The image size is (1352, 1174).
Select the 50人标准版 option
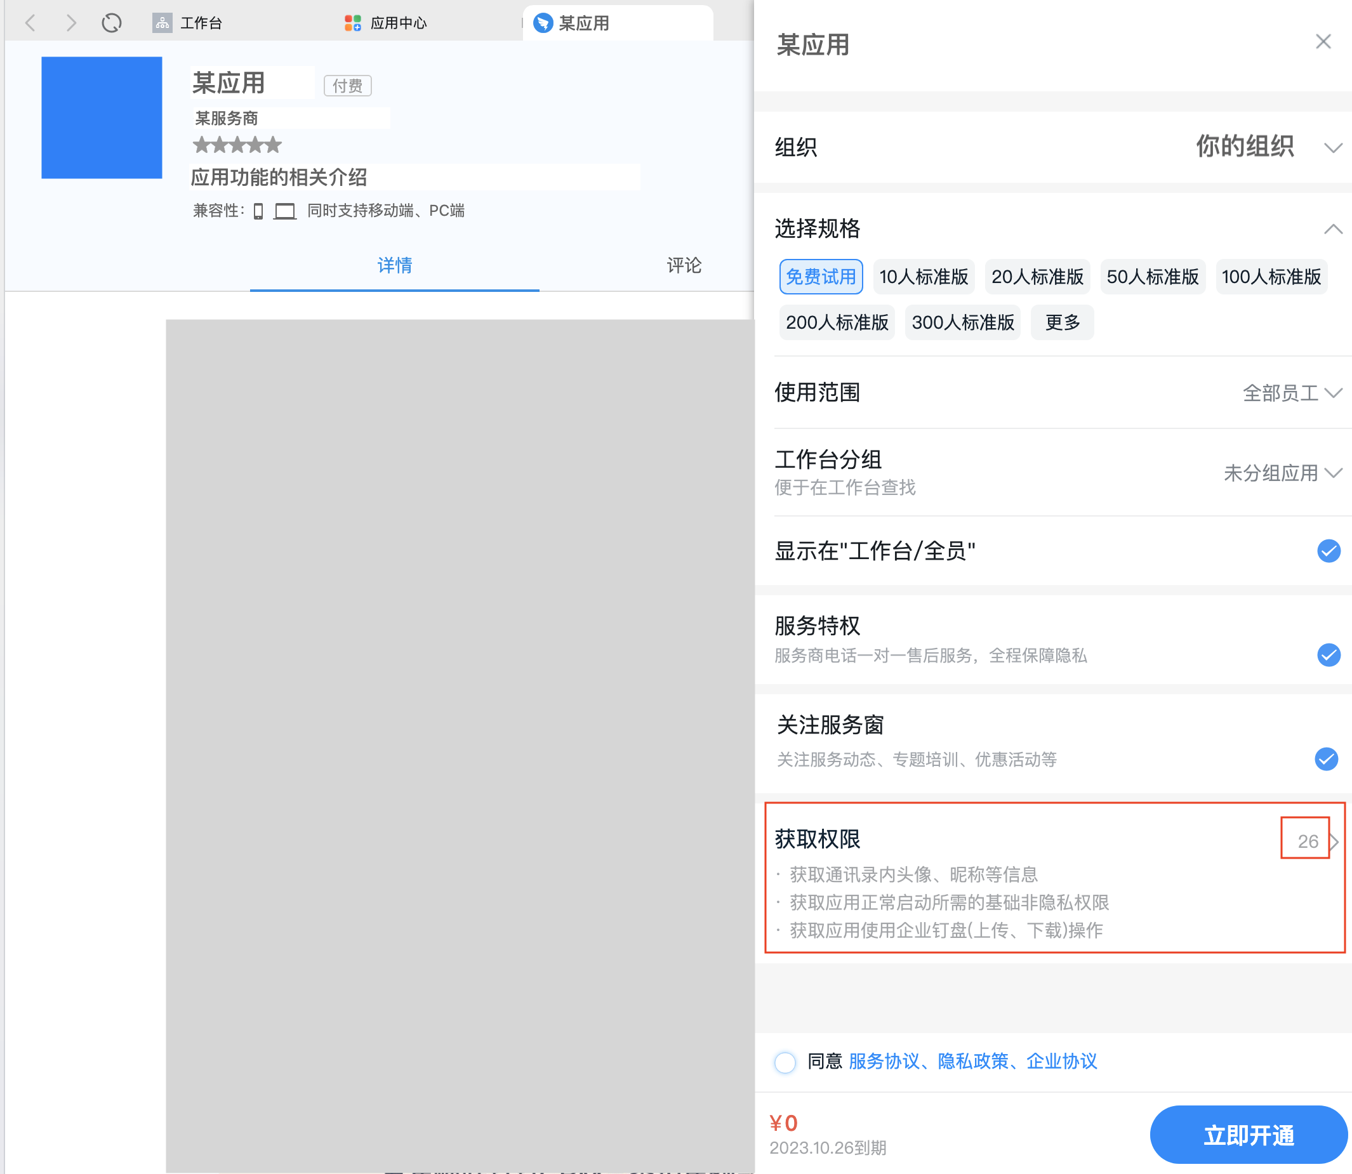[x=1153, y=277]
